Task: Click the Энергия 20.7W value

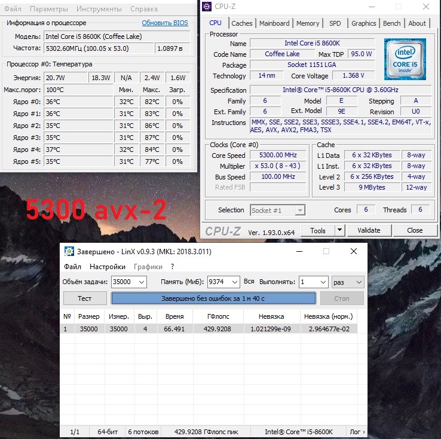Action: click(66, 78)
